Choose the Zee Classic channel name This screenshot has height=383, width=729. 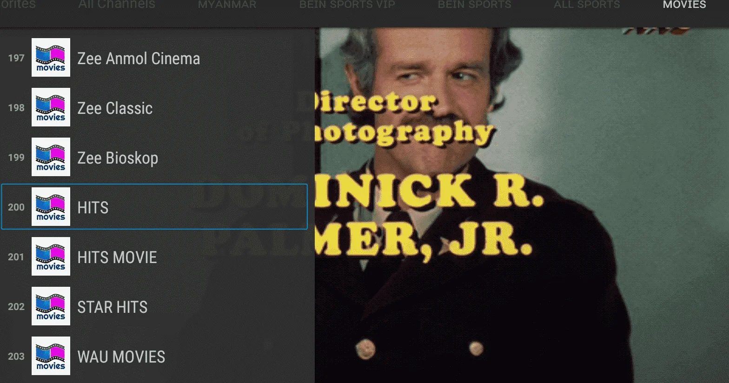pos(115,108)
